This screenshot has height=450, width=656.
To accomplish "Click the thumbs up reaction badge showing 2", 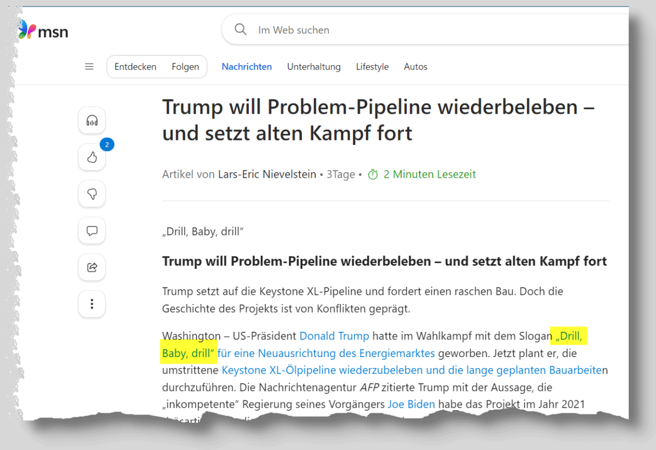I will coord(107,144).
